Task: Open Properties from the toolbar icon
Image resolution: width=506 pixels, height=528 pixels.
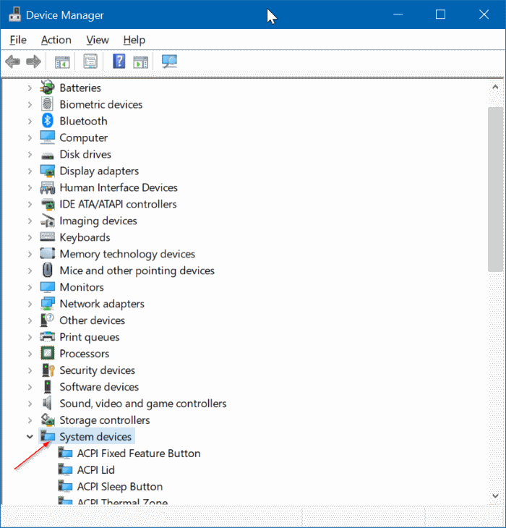Action: click(90, 61)
